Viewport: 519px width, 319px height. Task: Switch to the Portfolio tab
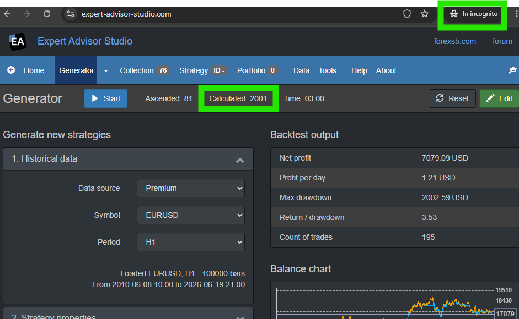257,70
